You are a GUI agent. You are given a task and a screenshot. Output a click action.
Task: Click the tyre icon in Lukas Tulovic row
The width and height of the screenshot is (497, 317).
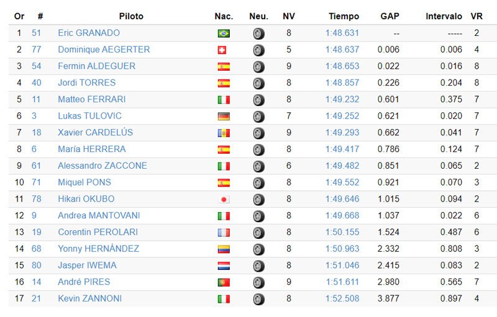click(x=258, y=117)
